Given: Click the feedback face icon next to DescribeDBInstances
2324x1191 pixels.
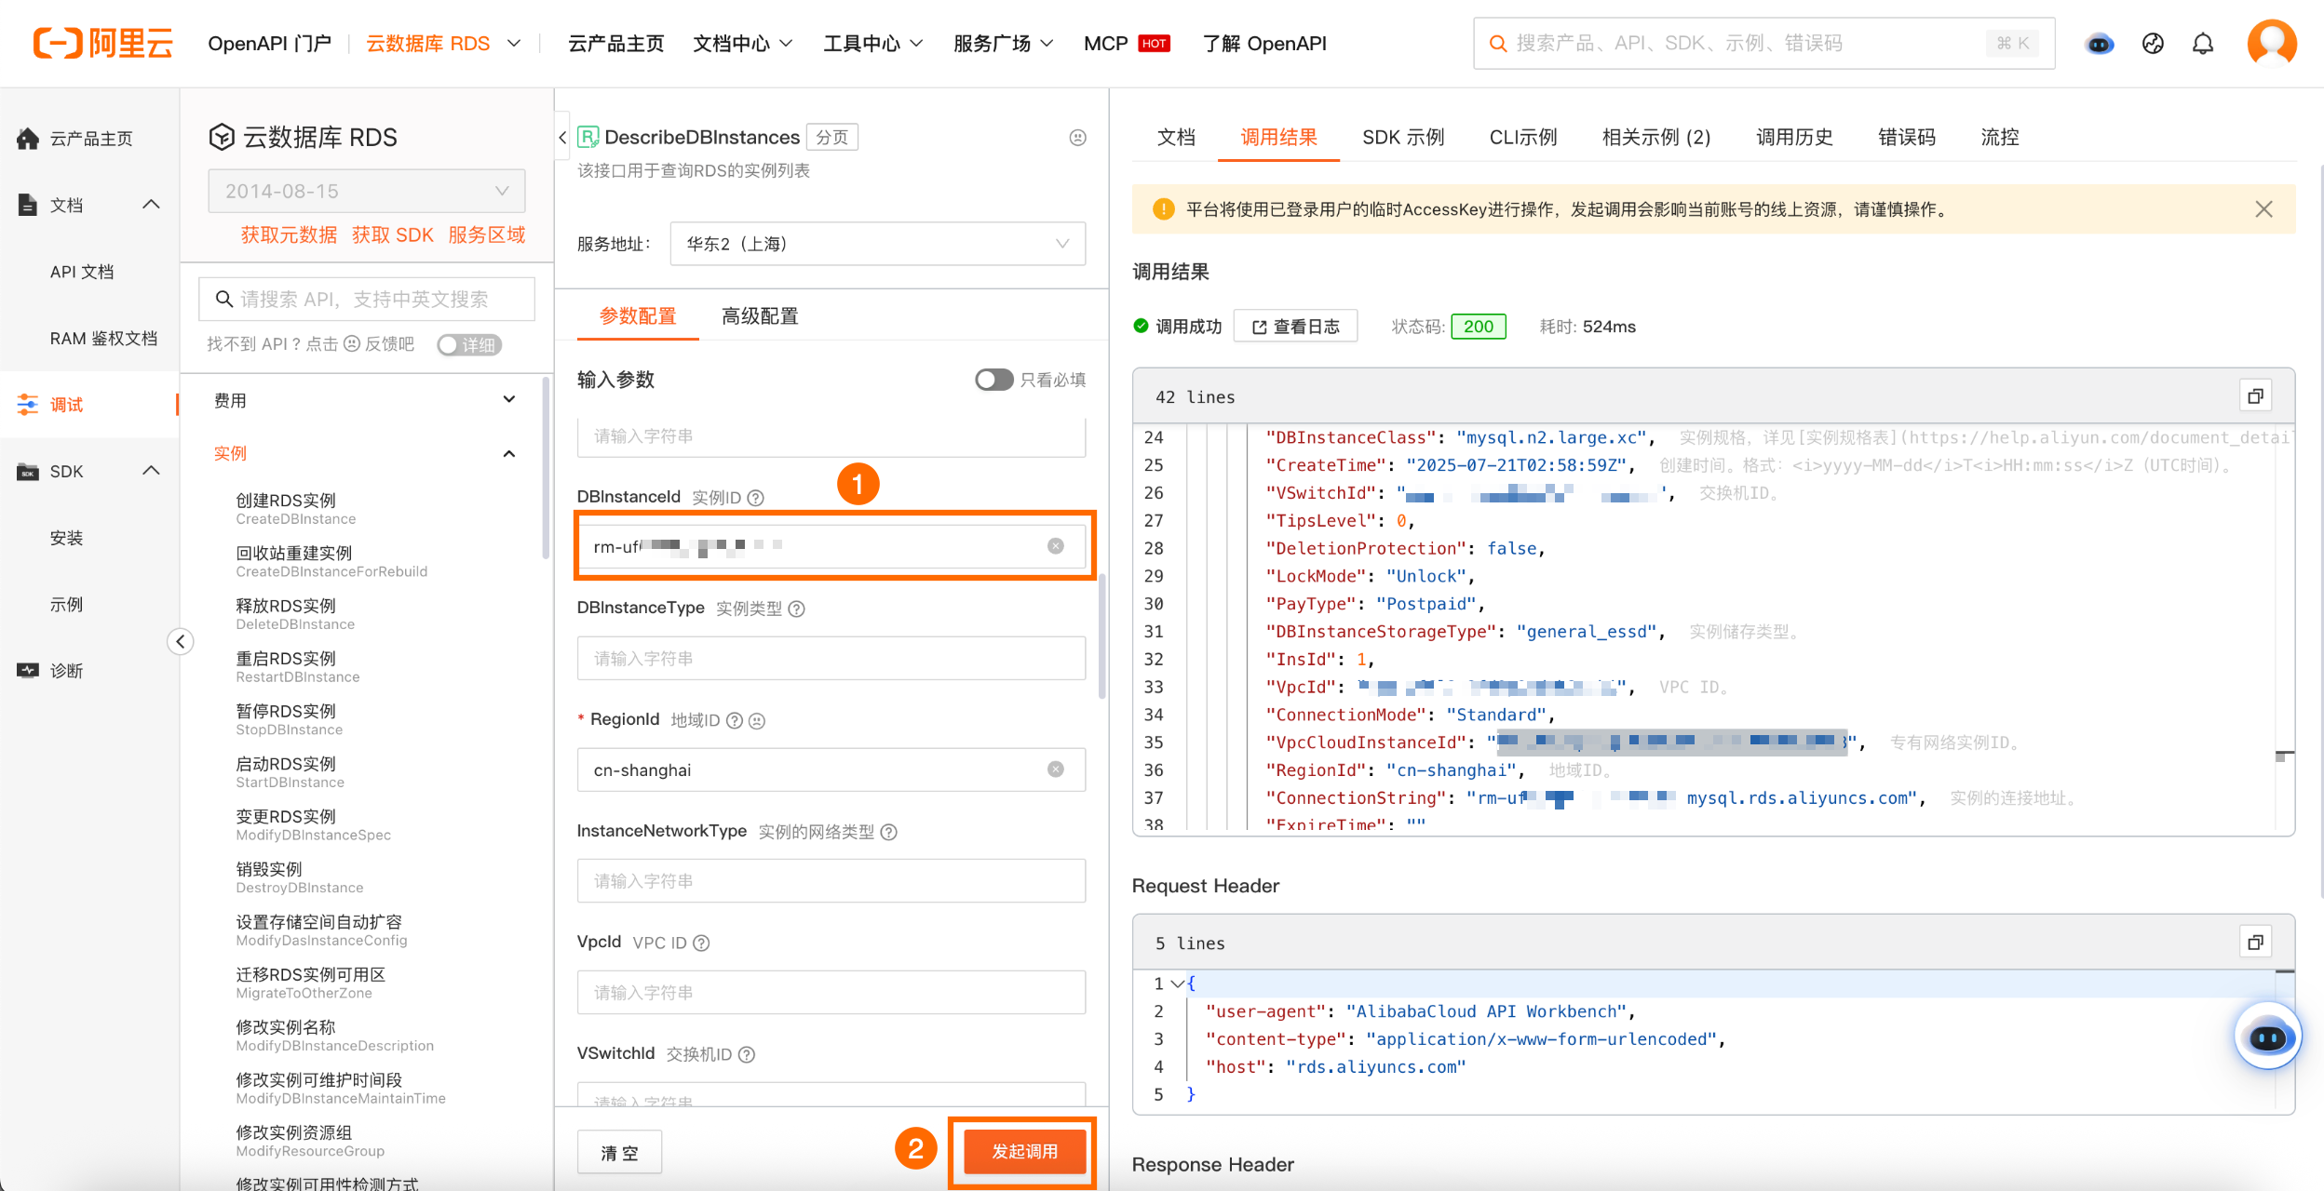Looking at the screenshot, I should coord(1077,138).
